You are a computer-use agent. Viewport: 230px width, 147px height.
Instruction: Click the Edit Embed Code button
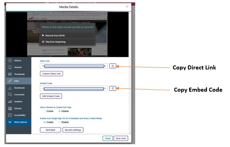tap(51, 96)
